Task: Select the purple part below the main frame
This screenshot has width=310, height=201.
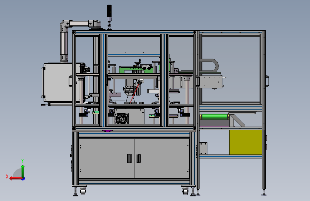Action: pos(107,131)
